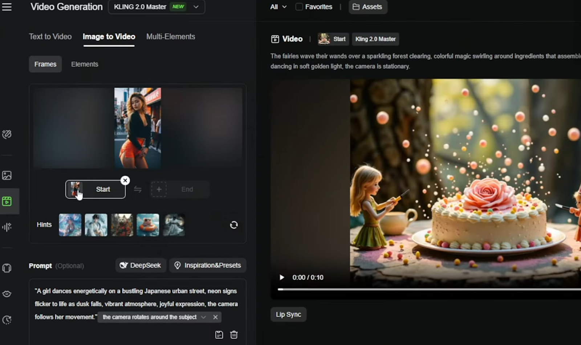Open the lip sync sidebar icon
The width and height of the screenshot is (581, 345).
pyautogui.click(x=7, y=294)
